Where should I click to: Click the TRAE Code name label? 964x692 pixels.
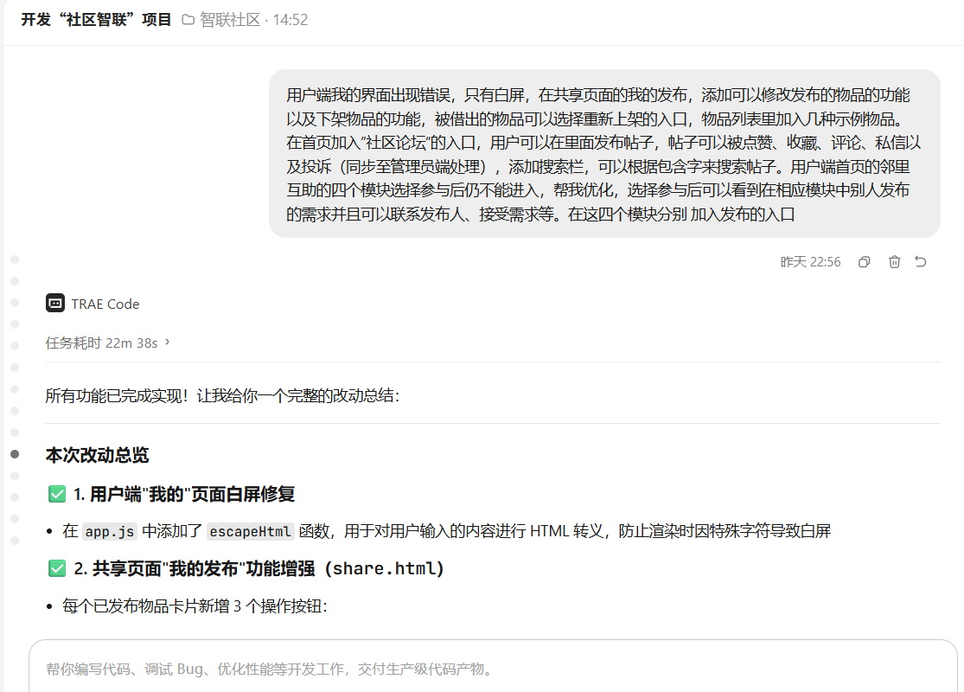pos(105,304)
